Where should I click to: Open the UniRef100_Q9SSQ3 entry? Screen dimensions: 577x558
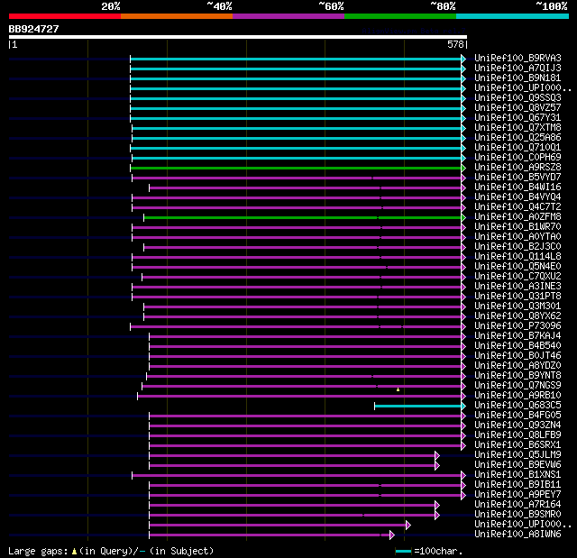[x=517, y=98]
